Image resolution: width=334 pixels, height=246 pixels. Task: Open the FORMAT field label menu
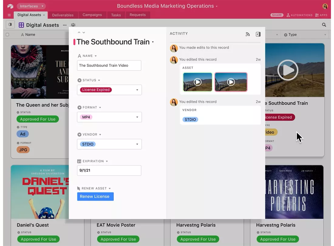[x=100, y=108]
